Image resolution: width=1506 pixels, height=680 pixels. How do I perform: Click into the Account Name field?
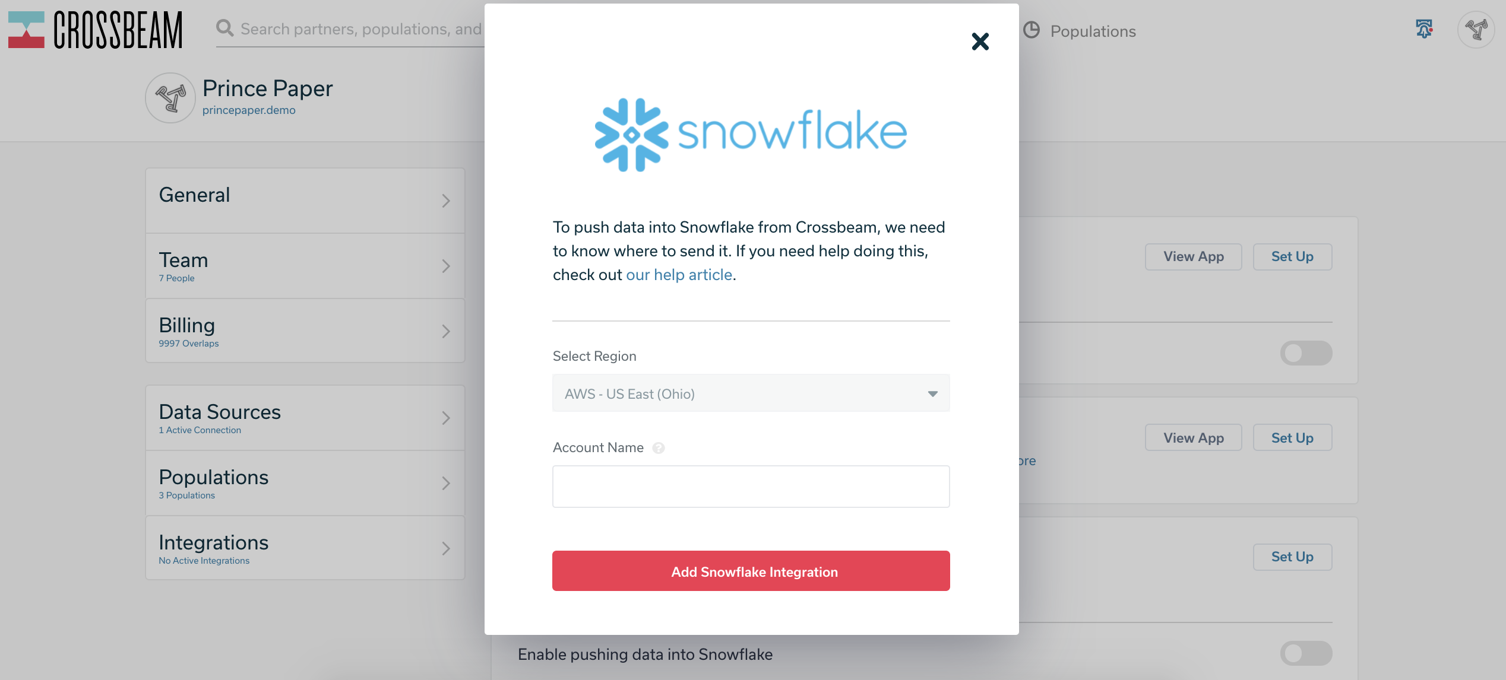751,487
